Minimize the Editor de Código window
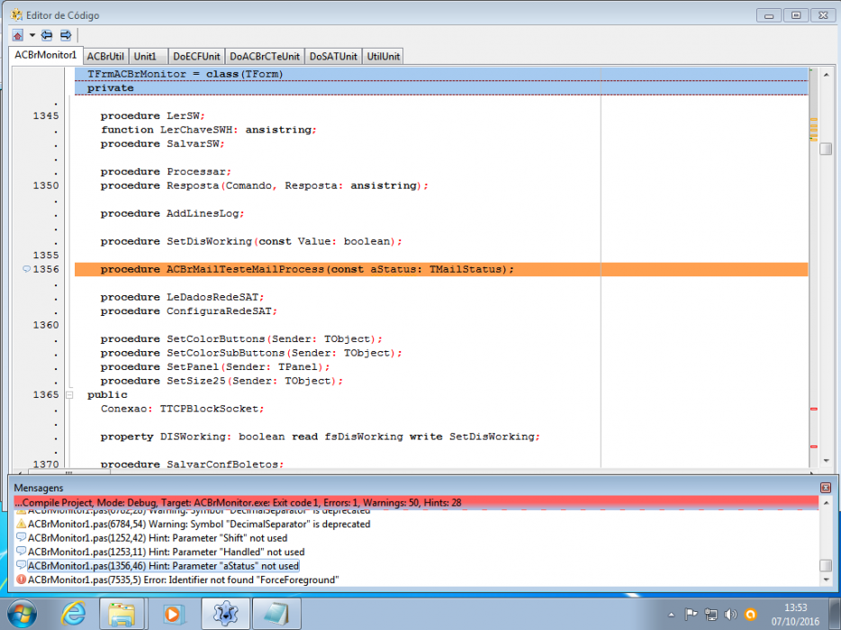 769,15
